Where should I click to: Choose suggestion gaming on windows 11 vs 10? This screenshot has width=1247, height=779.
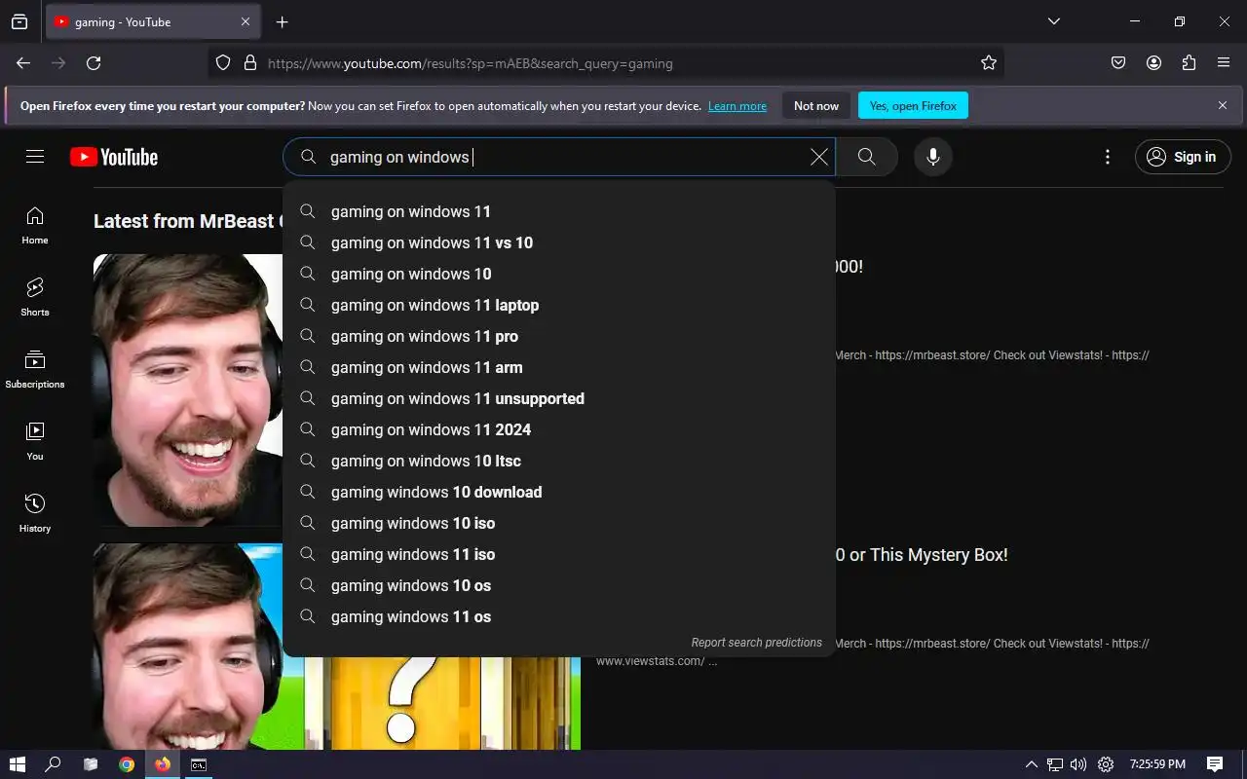point(559,242)
